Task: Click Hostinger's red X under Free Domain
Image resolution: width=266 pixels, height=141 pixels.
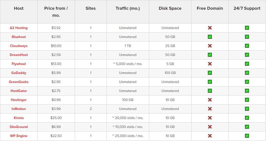Action: point(210,100)
